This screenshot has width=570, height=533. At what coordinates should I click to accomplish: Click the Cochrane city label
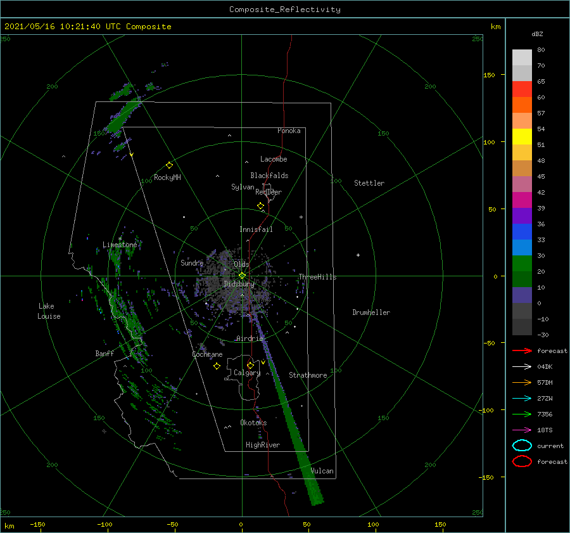tap(207, 354)
